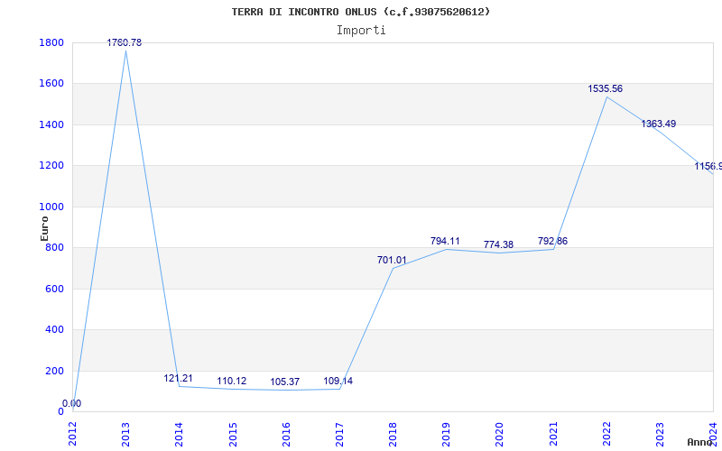Viewport: 722px width, 451px height.
Task: Click the 2018 x-axis year label
Action: click(393, 434)
